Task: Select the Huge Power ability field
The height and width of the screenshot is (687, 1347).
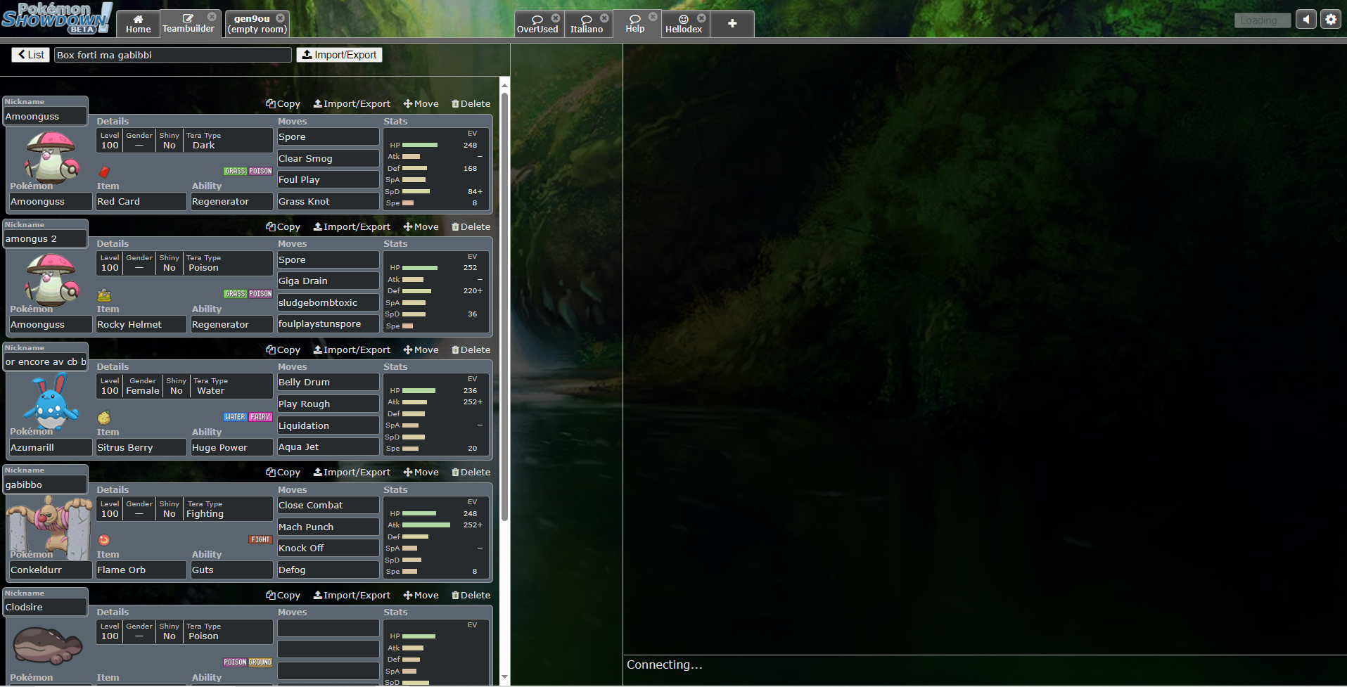Action: click(x=231, y=448)
